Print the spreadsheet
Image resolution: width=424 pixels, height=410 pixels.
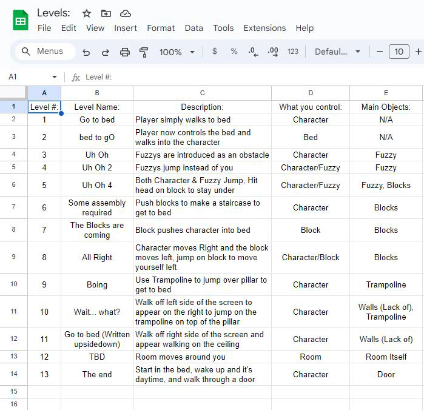(125, 52)
